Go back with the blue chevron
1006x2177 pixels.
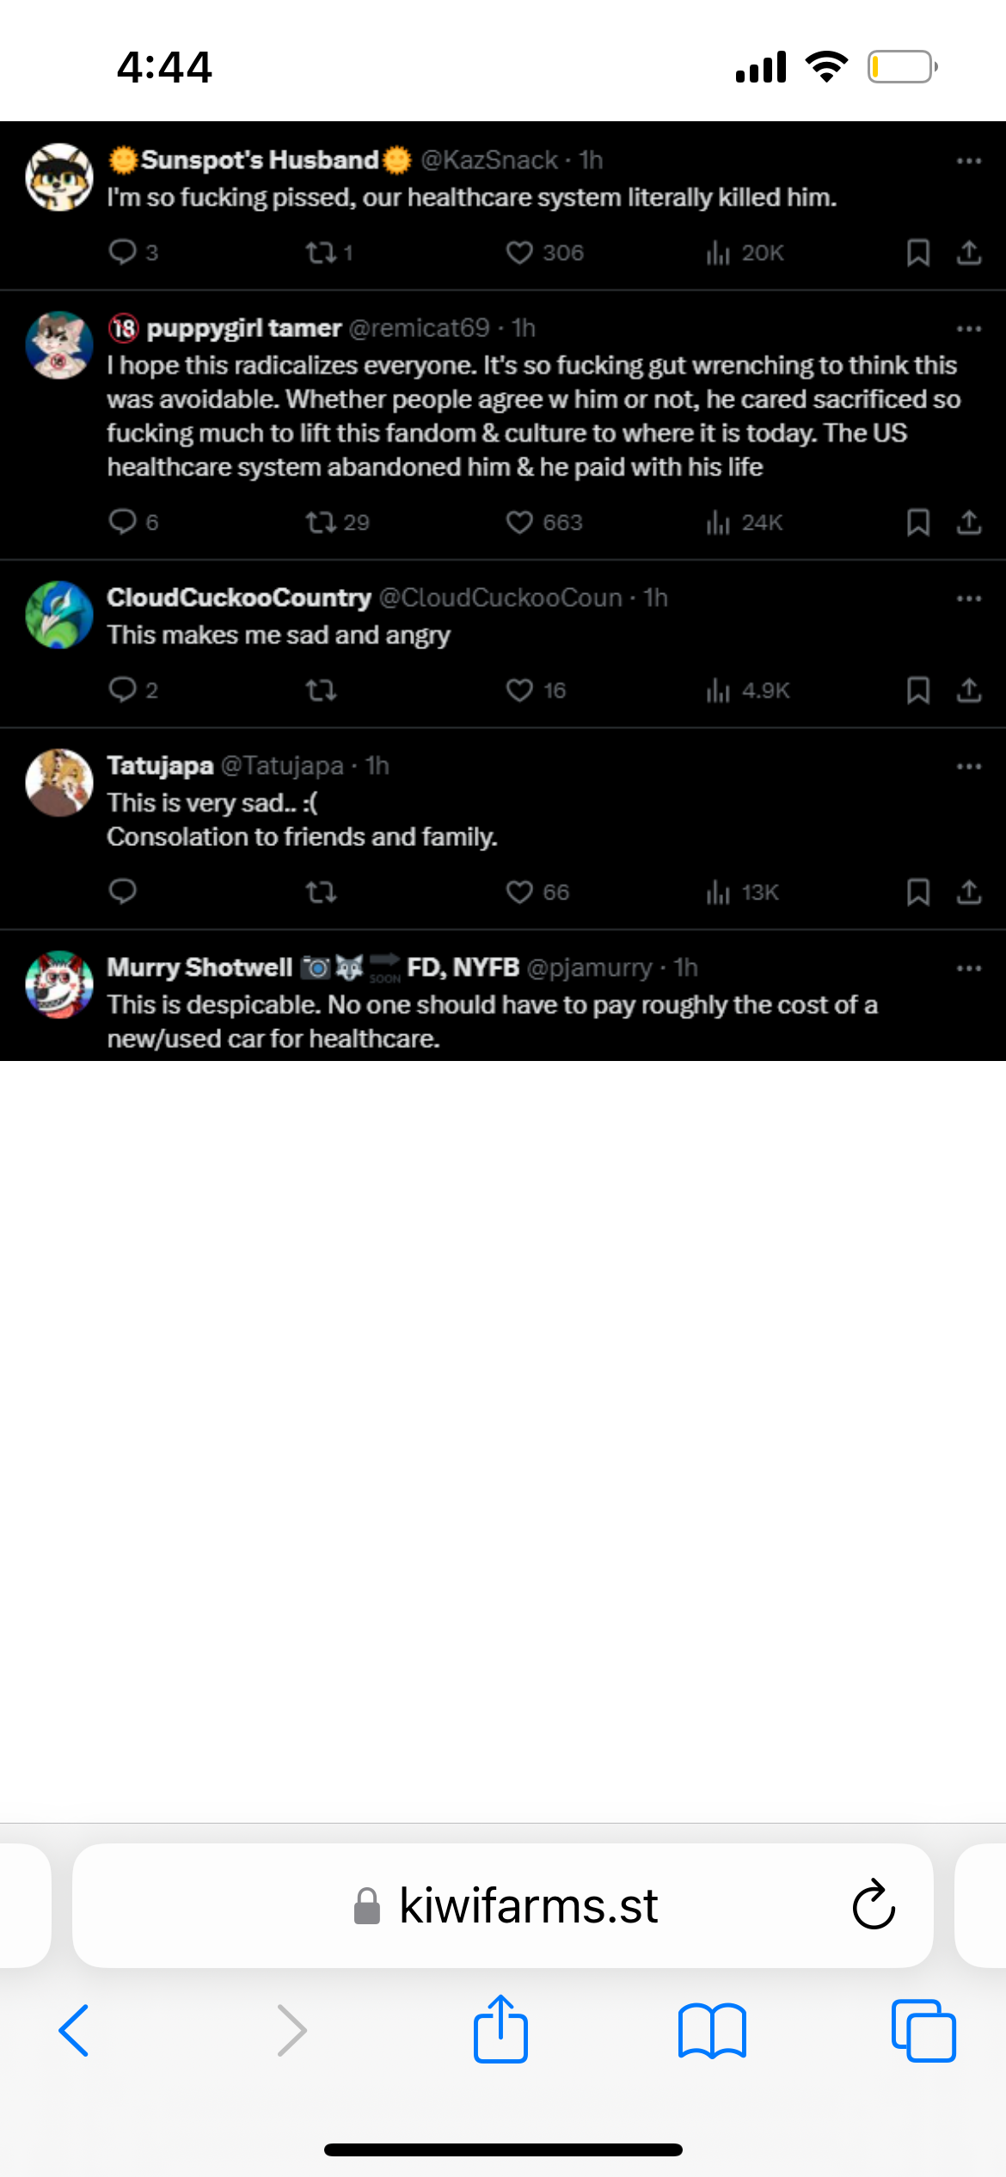pos(74,2031)
